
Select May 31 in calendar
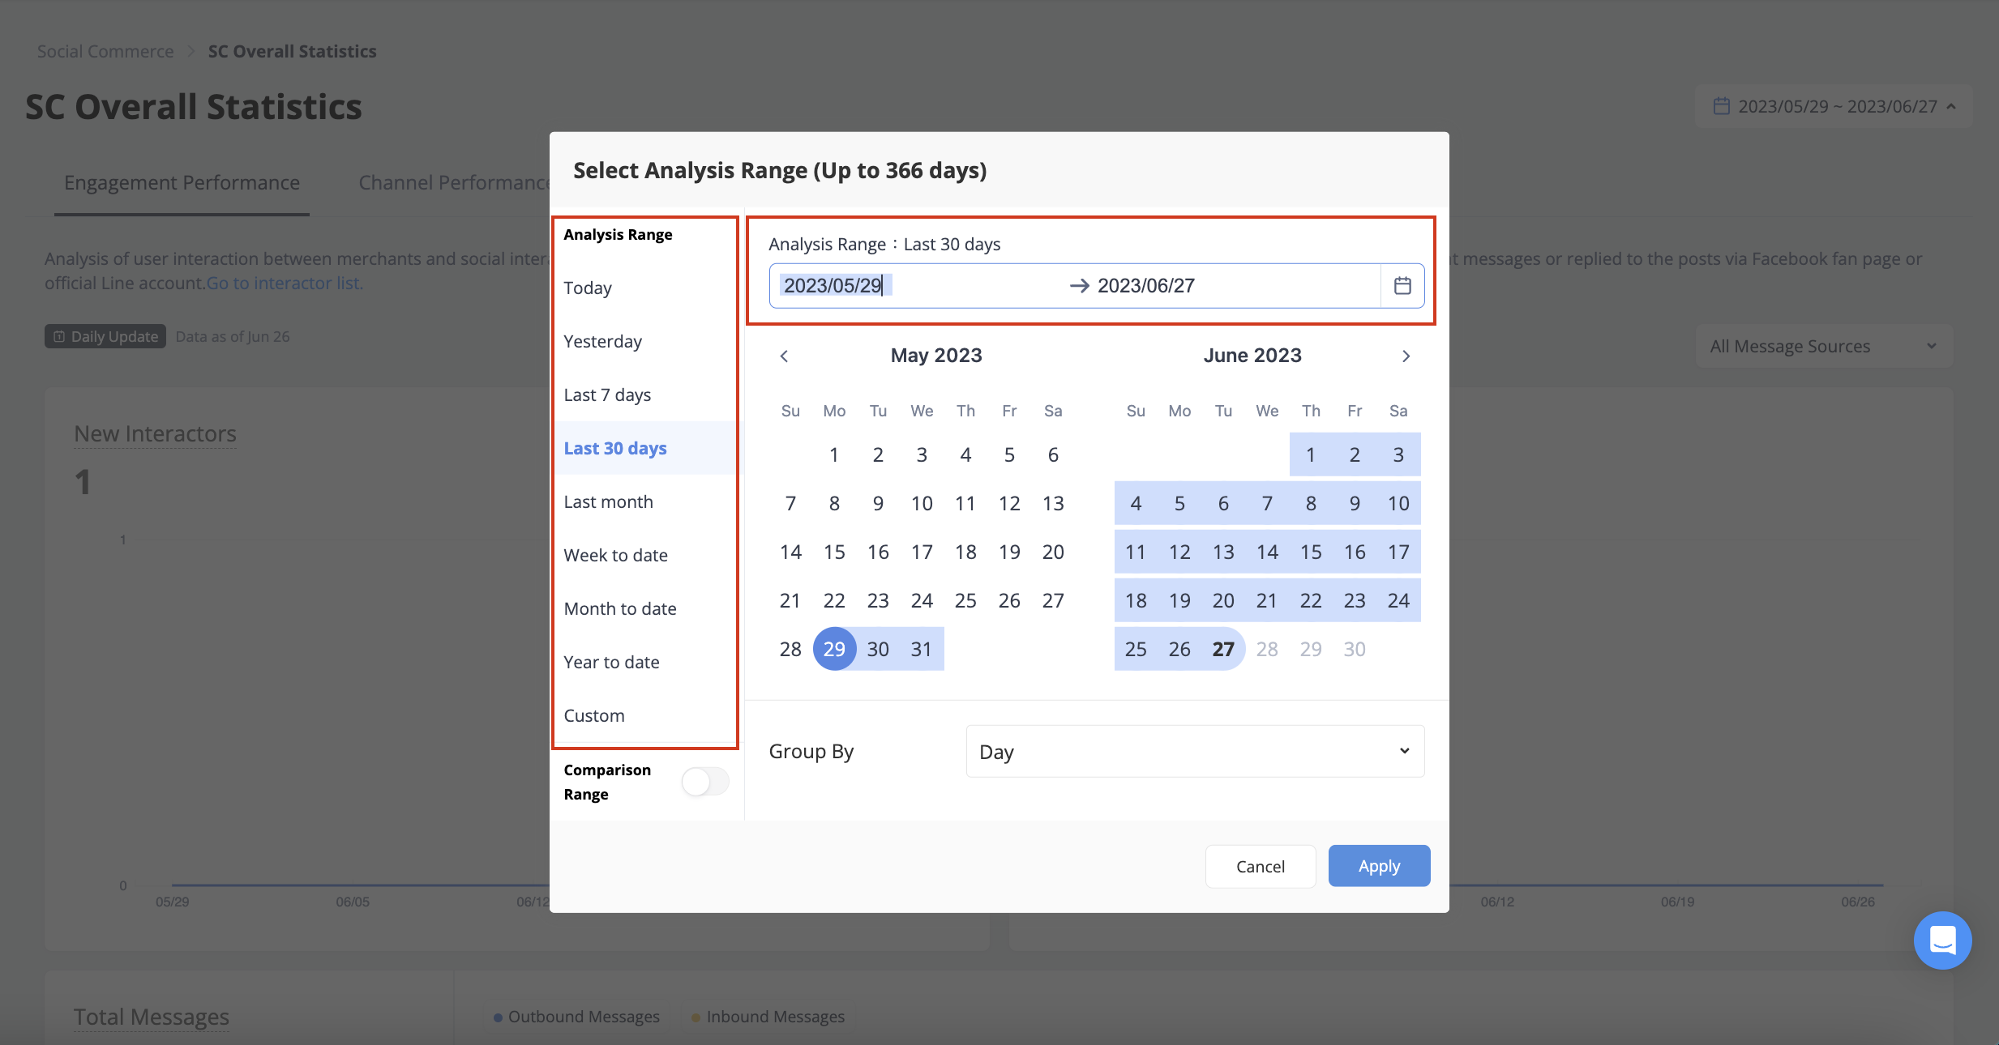pyautogui.click(x=922, y=649)
